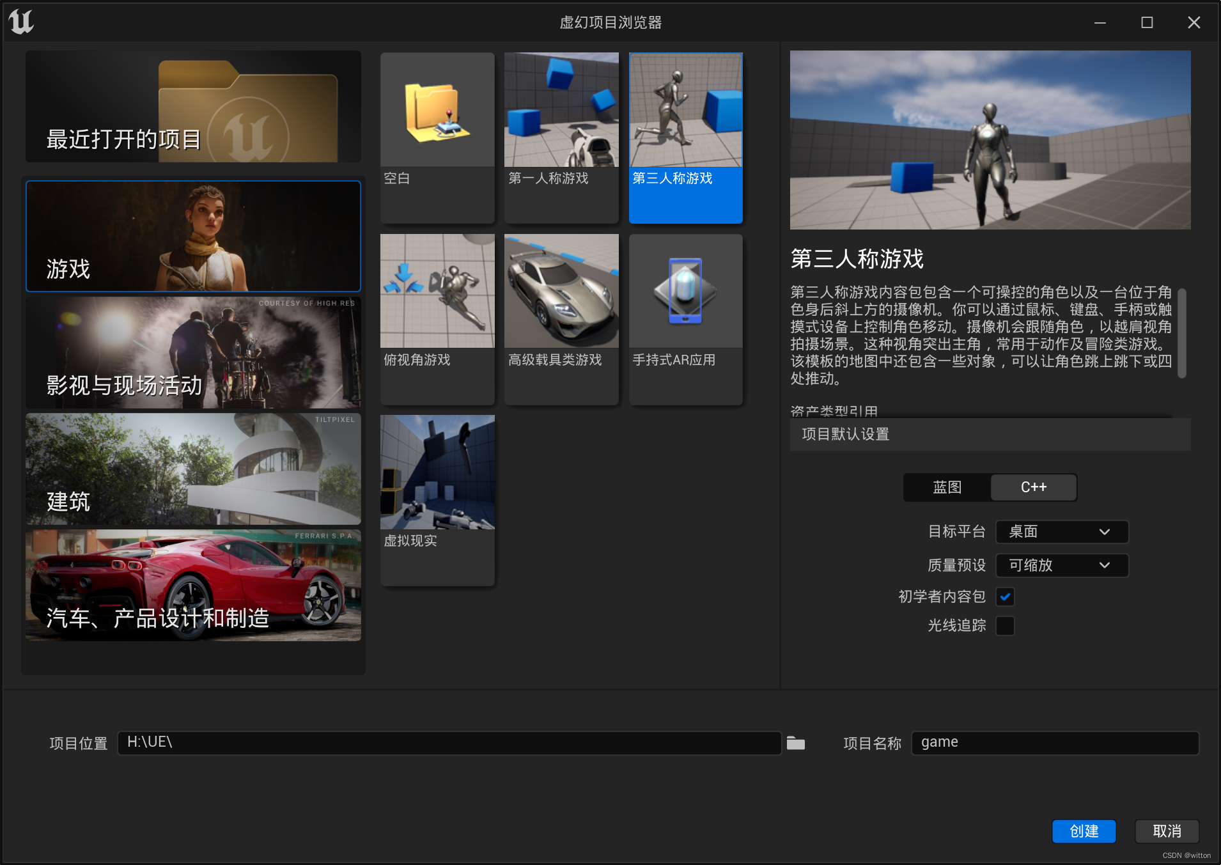Disable the 初学者内容包 checkbox
Screen dimensions: 1221x865
pyautogui.click(x=1006, y=596)
